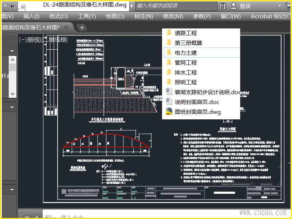Close the 路面结构及缘石大样图* drawing tab
Image resolution: width=292 pixels, height=219 pixels.
pos(66,27)
